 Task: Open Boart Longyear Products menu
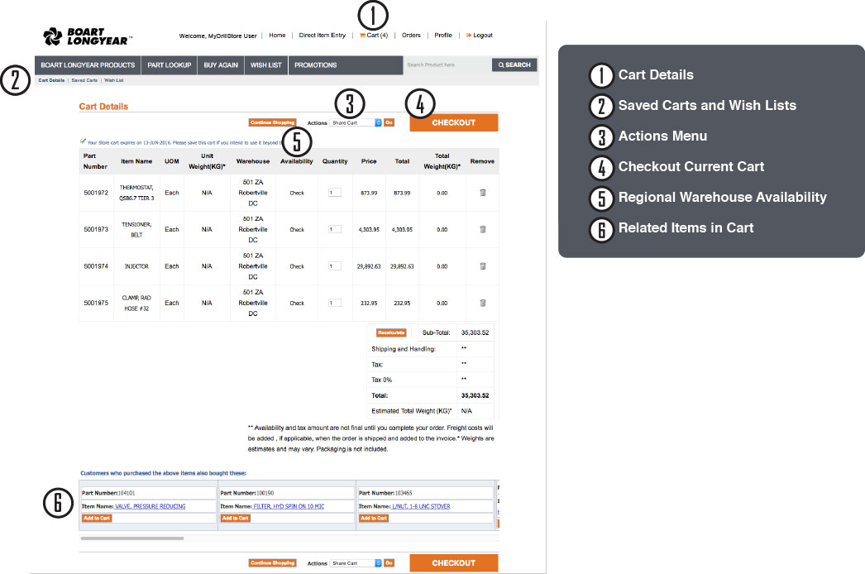click(88, 65)
